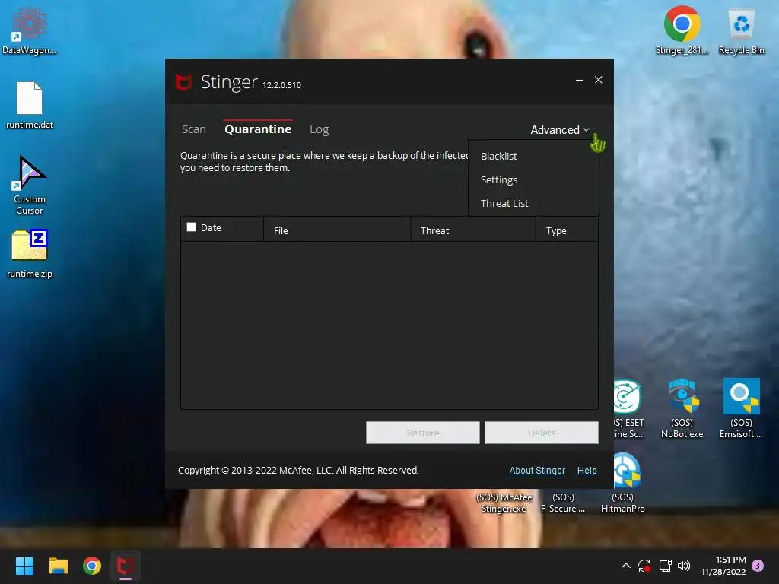The height and width of the screenshot is (584, 779).
Task: Click the McAfee shield logo in Stinger
Action: [x=184, y=82]
